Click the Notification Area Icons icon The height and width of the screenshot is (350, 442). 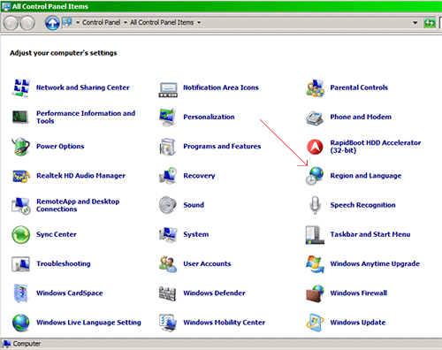coord(168,89)
